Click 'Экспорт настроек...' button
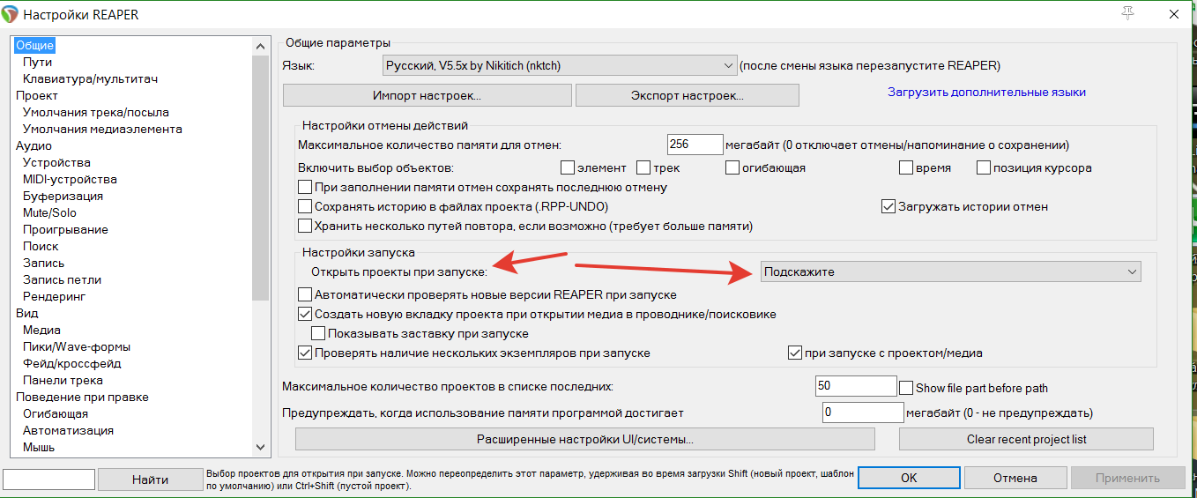Viewport: 1197px width, 498px height. tap(688, 95)
